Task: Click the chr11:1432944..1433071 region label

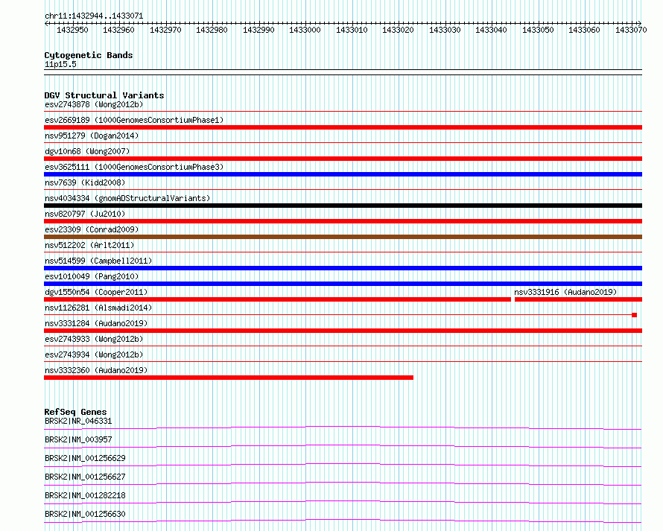Action: coord(94,16)
